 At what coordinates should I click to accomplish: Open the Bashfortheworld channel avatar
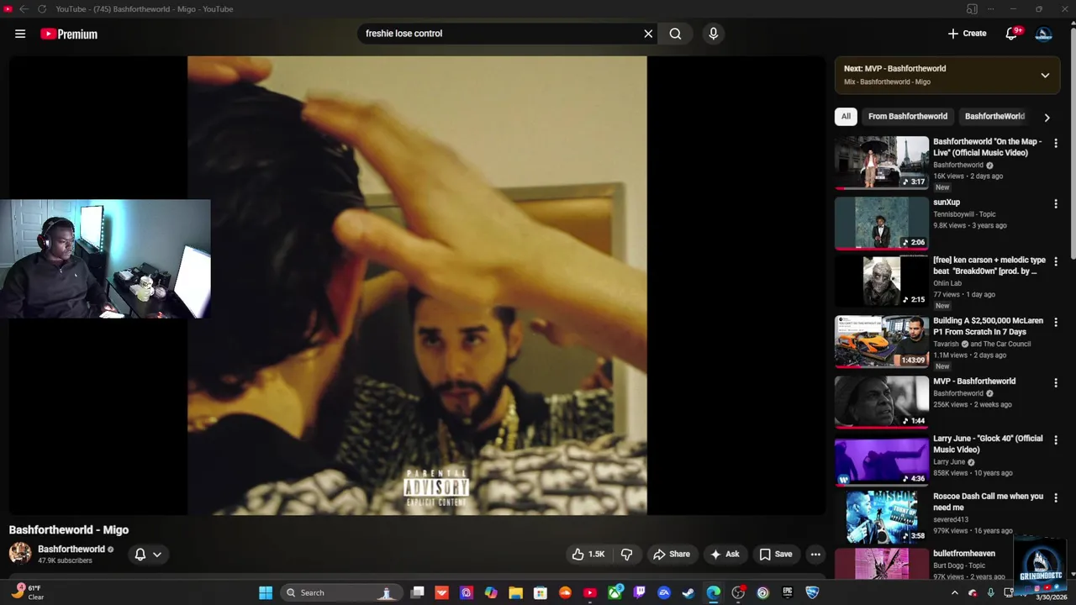20,553
